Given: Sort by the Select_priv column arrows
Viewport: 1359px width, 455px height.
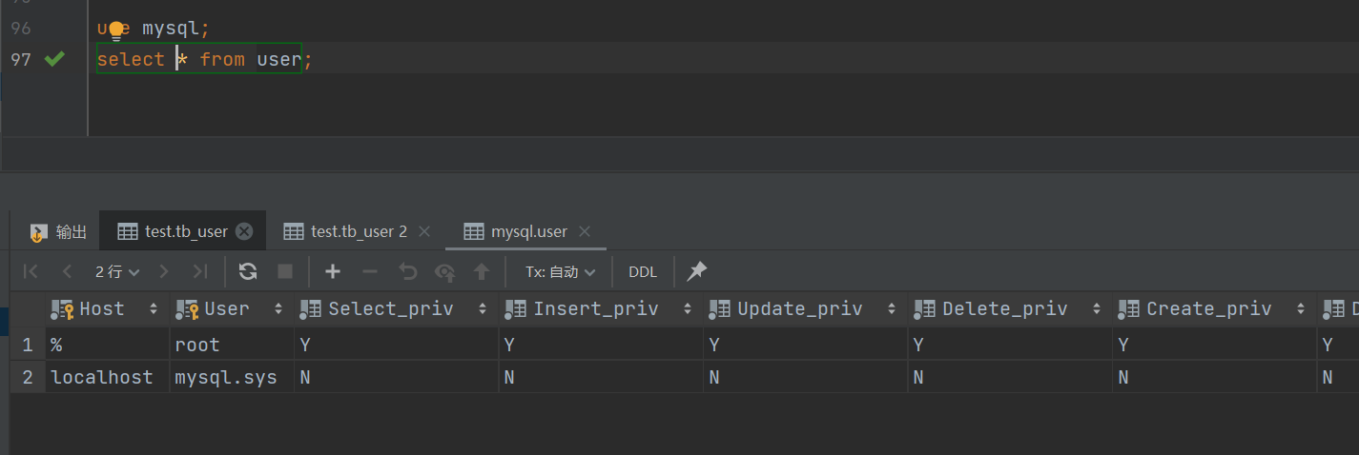Looking at the screenshot, I should point(482,308).
